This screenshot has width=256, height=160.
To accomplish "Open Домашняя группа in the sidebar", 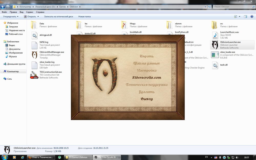I will (x=16, y=64).
